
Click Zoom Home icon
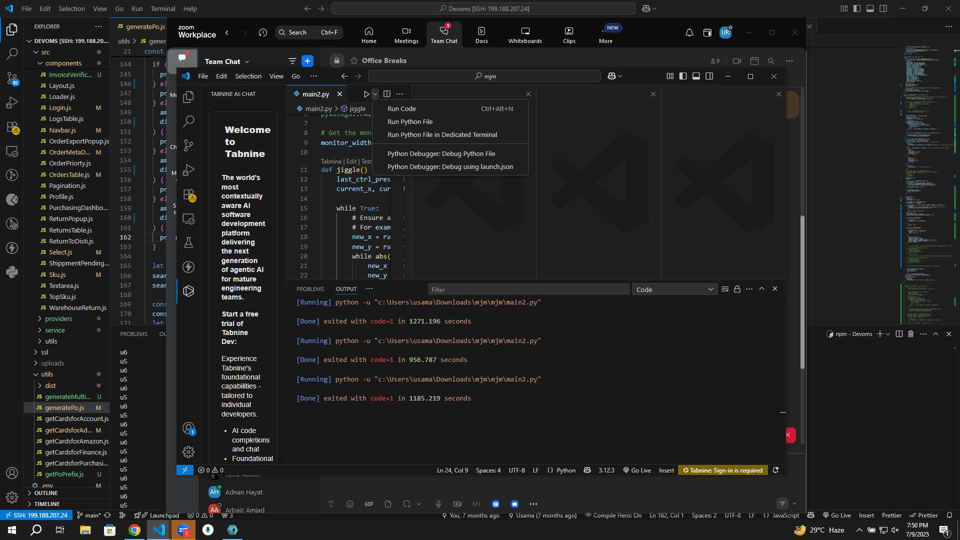point(369,34)
